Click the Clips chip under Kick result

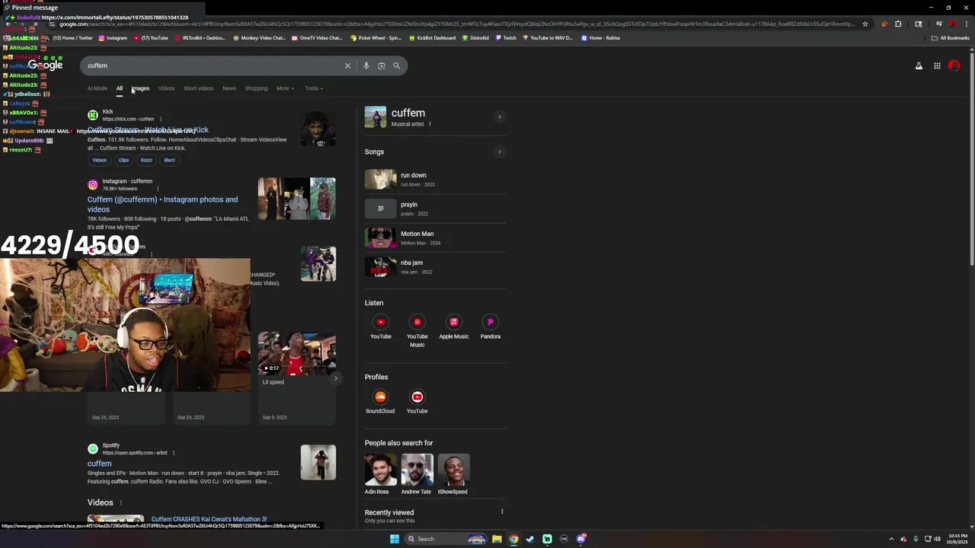tap(123, 160)
